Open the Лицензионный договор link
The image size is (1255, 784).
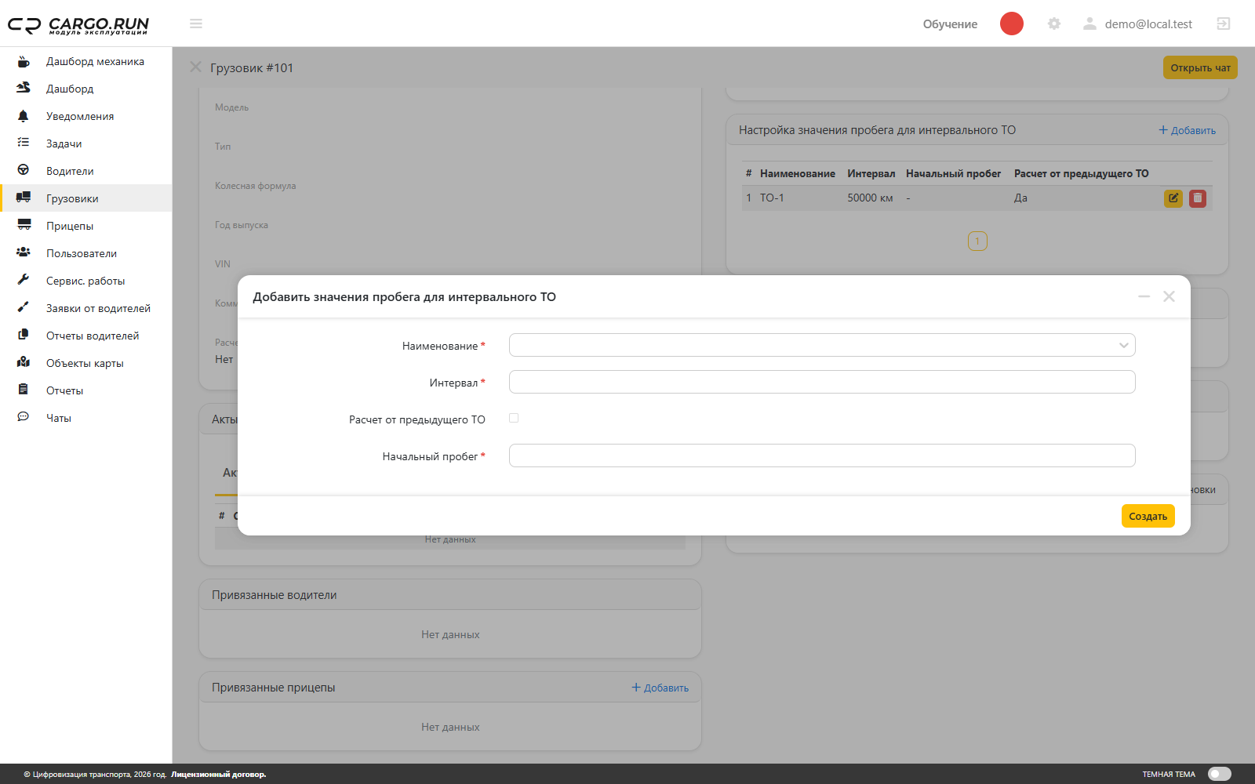219,775
